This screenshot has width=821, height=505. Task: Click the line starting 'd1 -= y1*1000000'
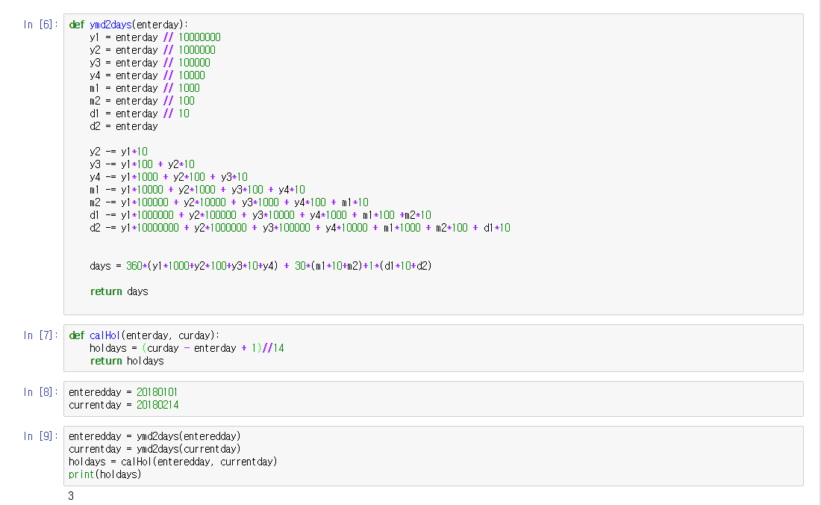point(260,215)
